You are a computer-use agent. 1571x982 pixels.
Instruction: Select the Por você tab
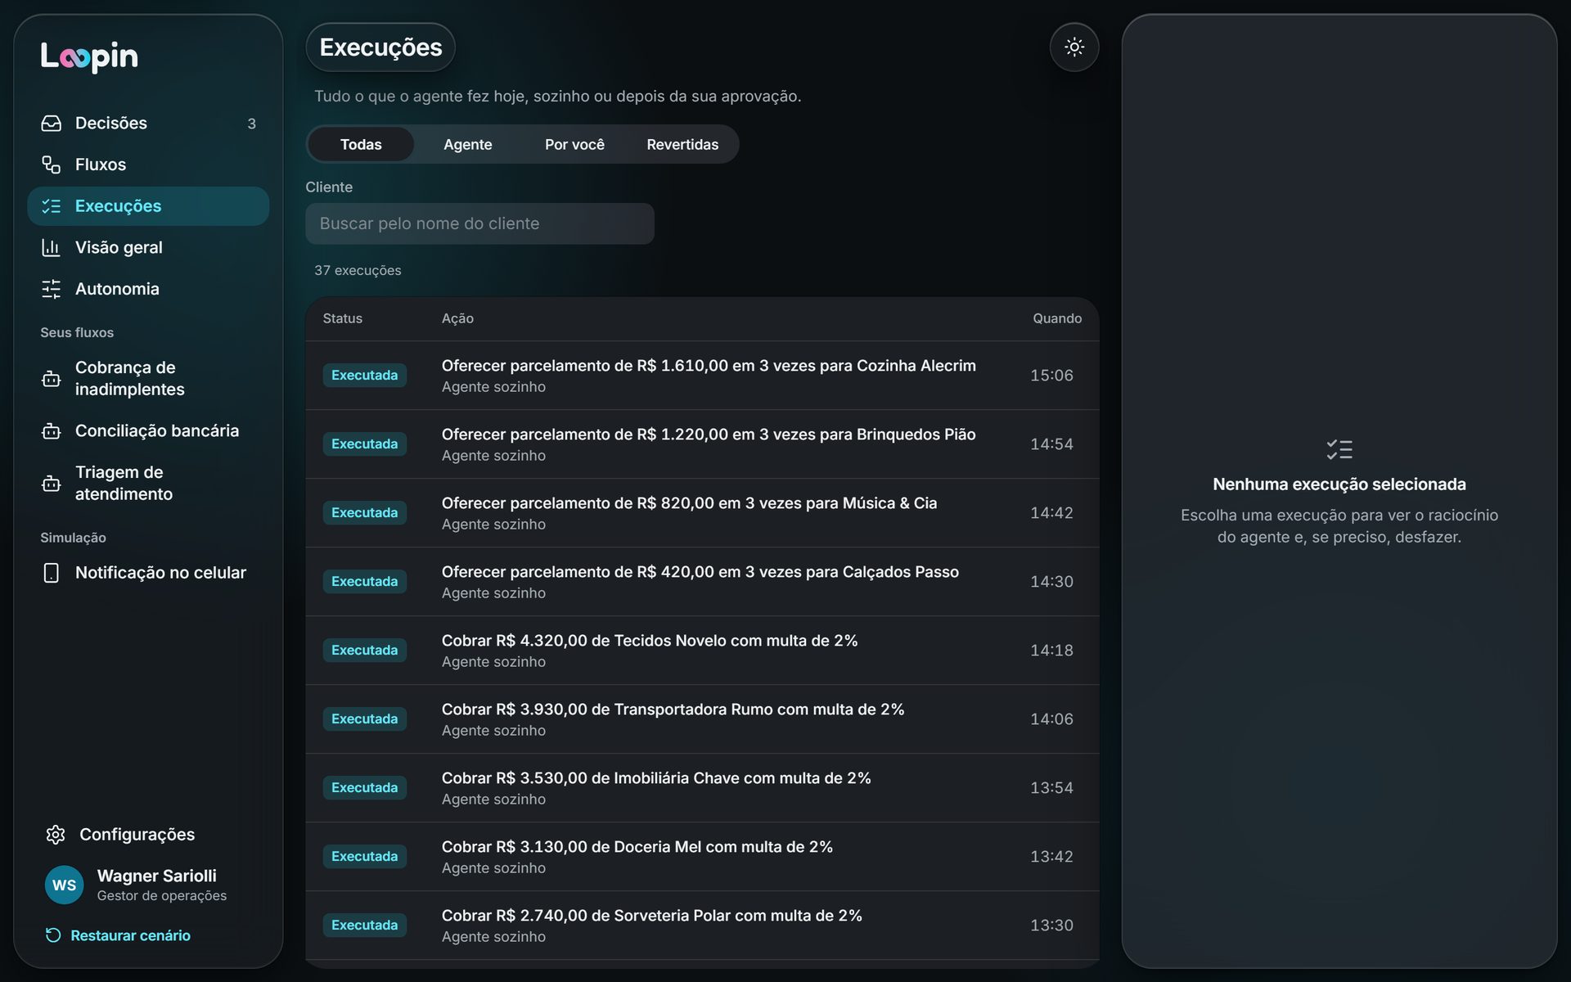tap(574, 144)
